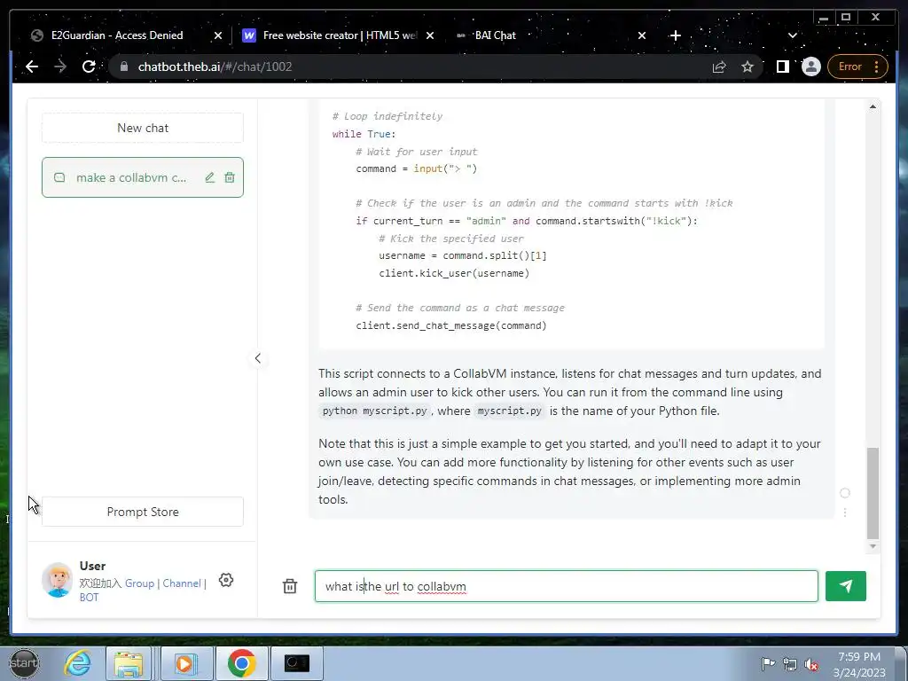908x681 pixels.
Task: Click the network tray icon
Action: [790, 664]
